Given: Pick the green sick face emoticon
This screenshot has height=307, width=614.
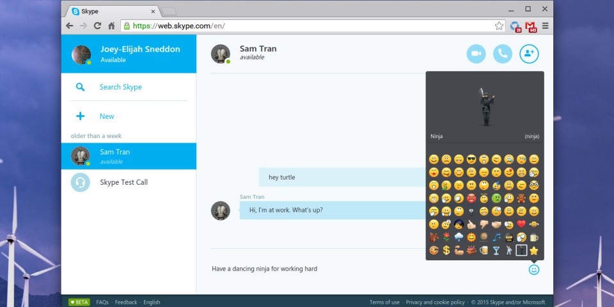Looking at the screenshot, I should point(496,198).
